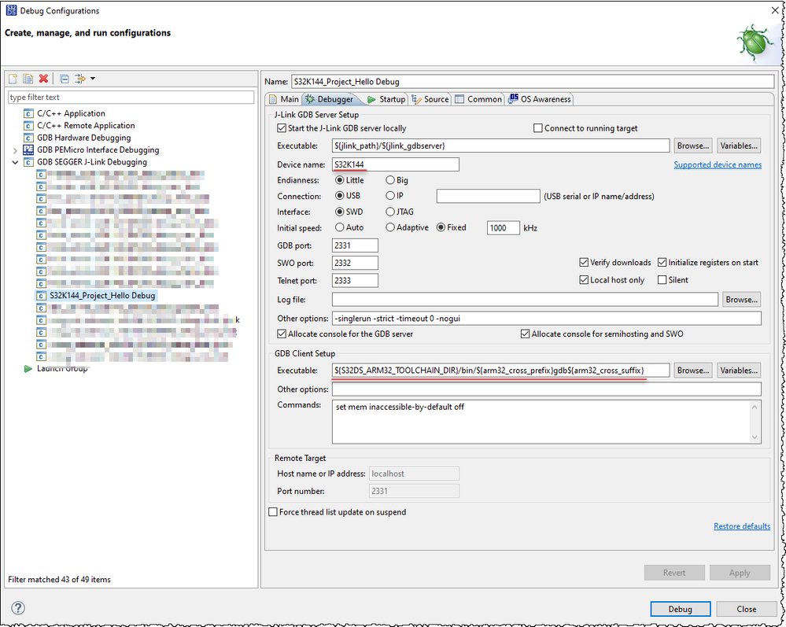This screenshot has height=627, width=786.
Task: Enable Connect to running target
Action: coord(538,128)
